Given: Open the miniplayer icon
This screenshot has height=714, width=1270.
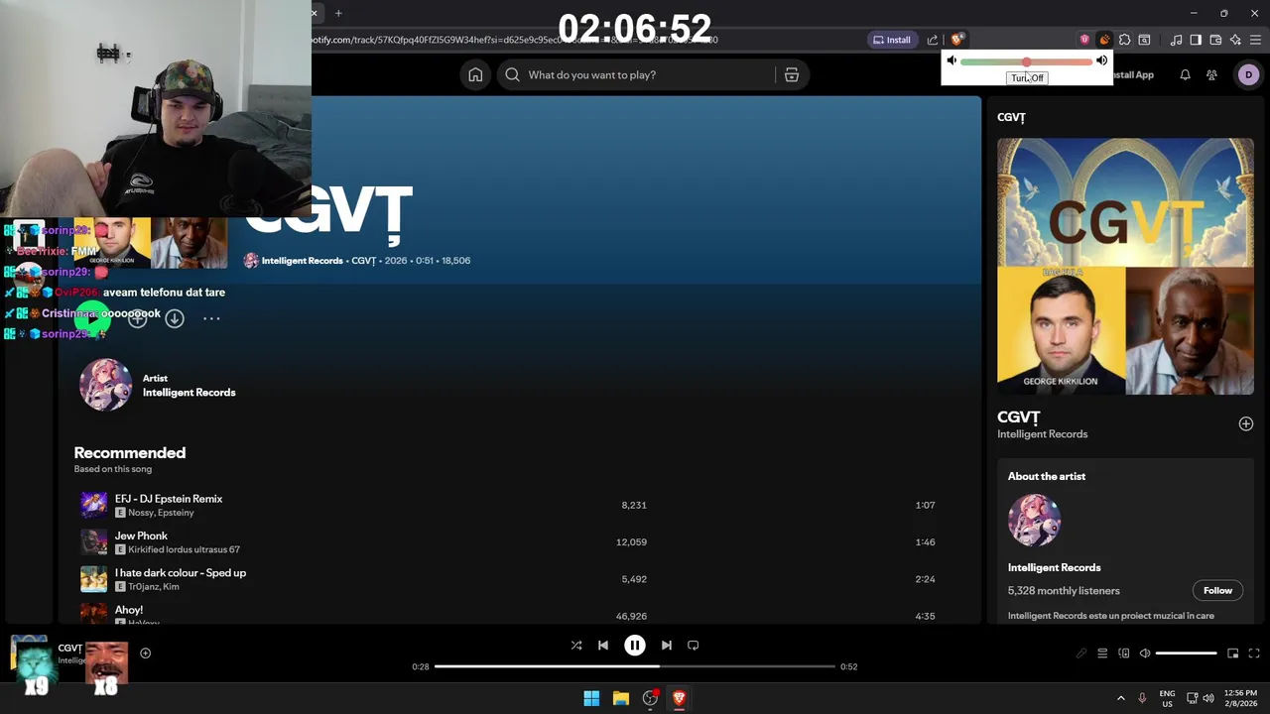Looking at the screenshot, I should [x=1233, y=653].
